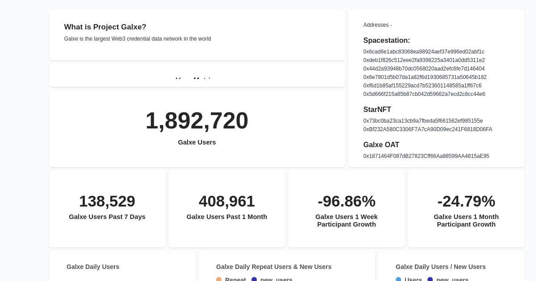Click the orange Repeat legend marker

point(219,280)
